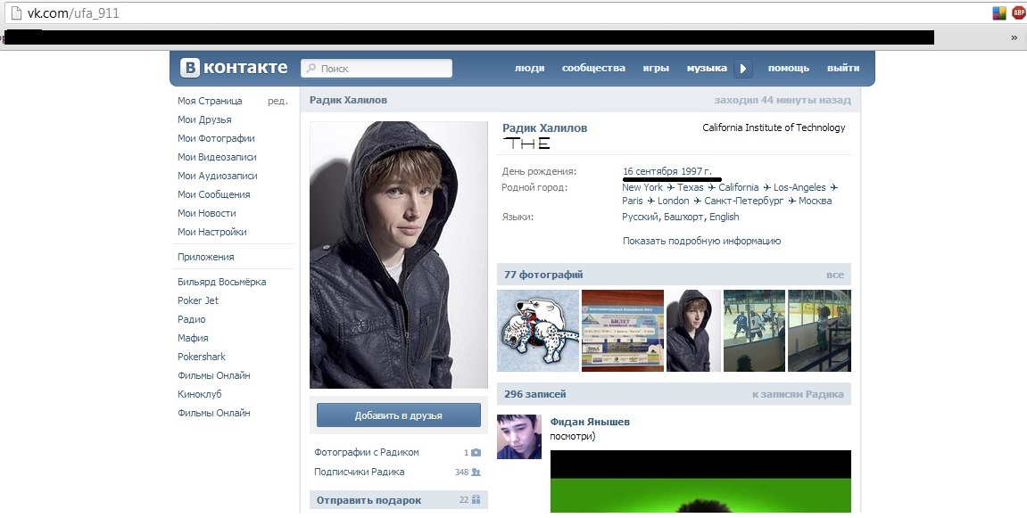Open the музыка header menu
The width and height of the screenshot is (1027, 518).
pyautogui.click(x=707, y=68)
